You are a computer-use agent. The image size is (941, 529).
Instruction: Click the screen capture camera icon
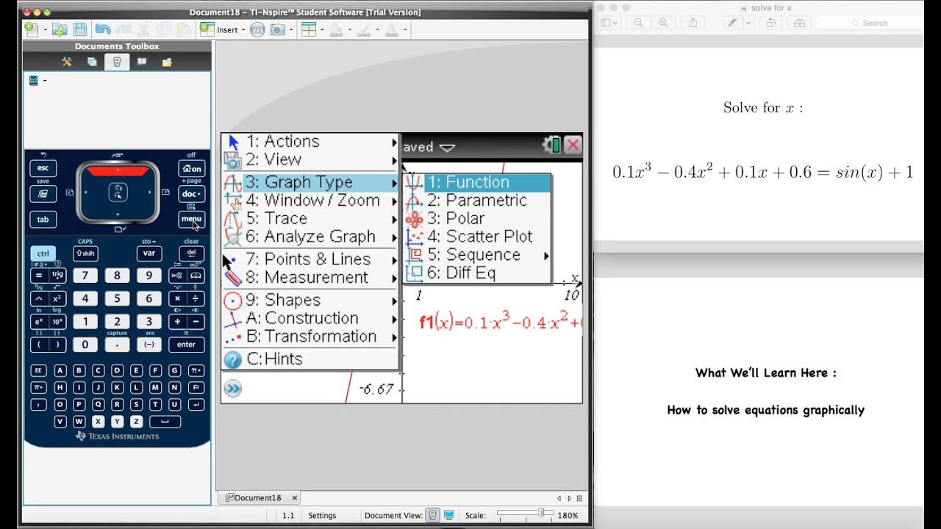[x=277, y=29]
